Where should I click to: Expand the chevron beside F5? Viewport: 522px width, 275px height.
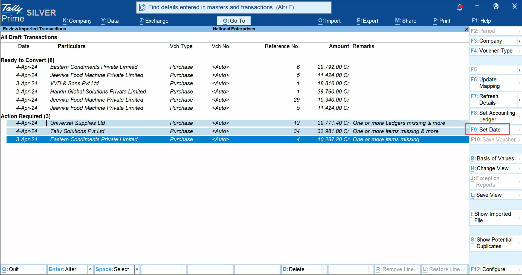tap(520, 70)
